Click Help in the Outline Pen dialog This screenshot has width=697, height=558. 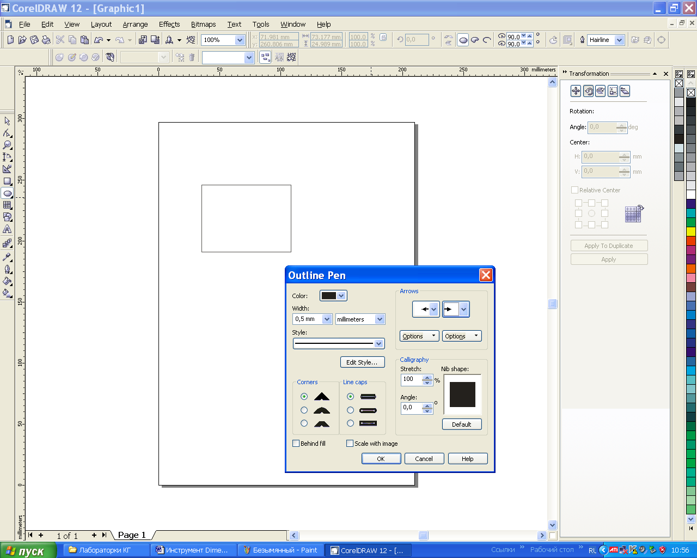pyautogui.click(x=468, y=458)
